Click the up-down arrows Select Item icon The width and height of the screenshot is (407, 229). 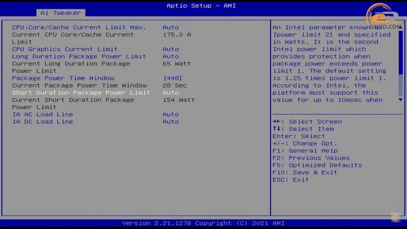coord(277,129)
